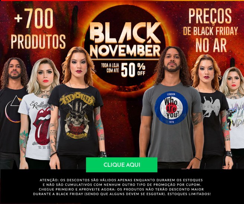The image size is (244, 204).
Task: Click the Toda a loja com até text
Action: [110, 67]
